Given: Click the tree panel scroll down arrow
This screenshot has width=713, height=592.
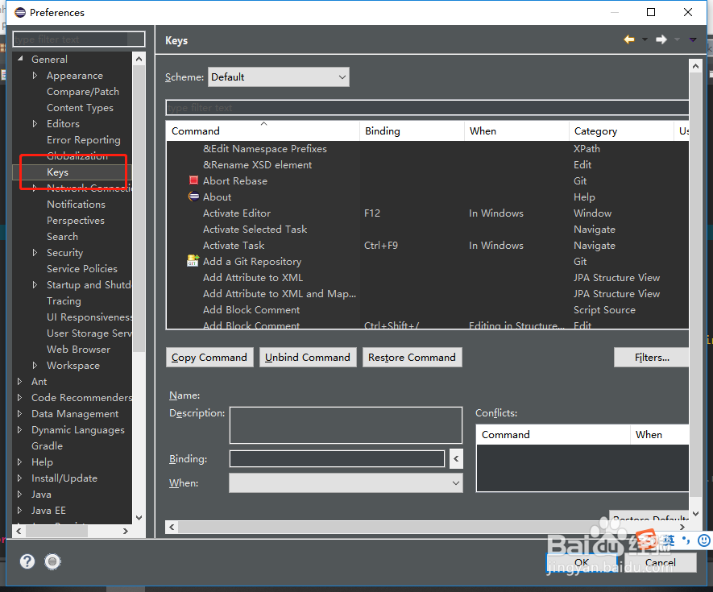Looking at the screenshot, I should pyautogui.click(x=139, y=517).
